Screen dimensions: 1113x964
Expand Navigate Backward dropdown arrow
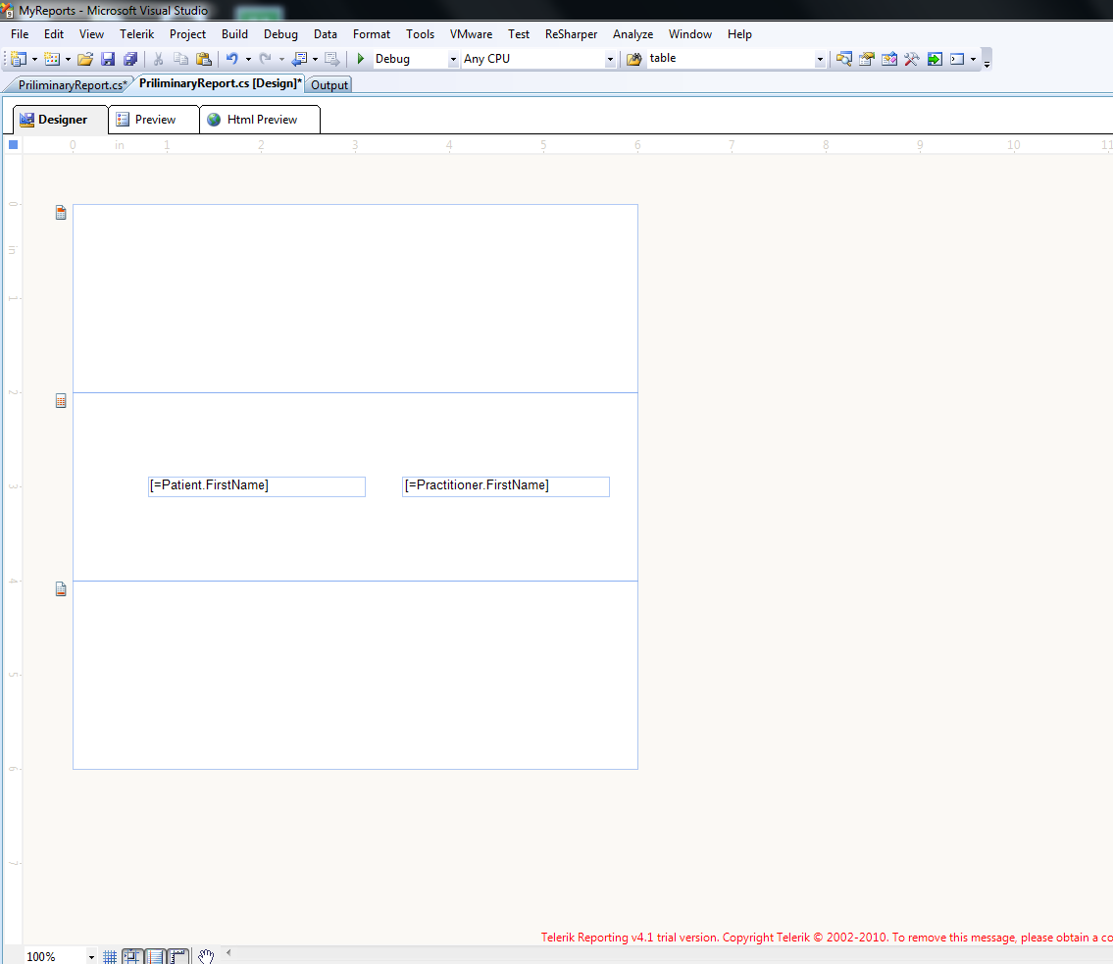click(x=315, y=60)
